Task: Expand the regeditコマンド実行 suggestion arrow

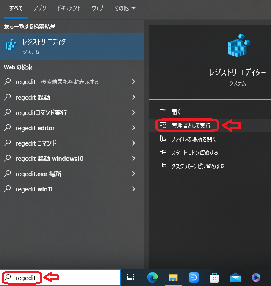Action: [133, 112]
